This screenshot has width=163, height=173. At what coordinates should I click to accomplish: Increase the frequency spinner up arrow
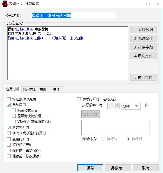[x=117, y=104]
